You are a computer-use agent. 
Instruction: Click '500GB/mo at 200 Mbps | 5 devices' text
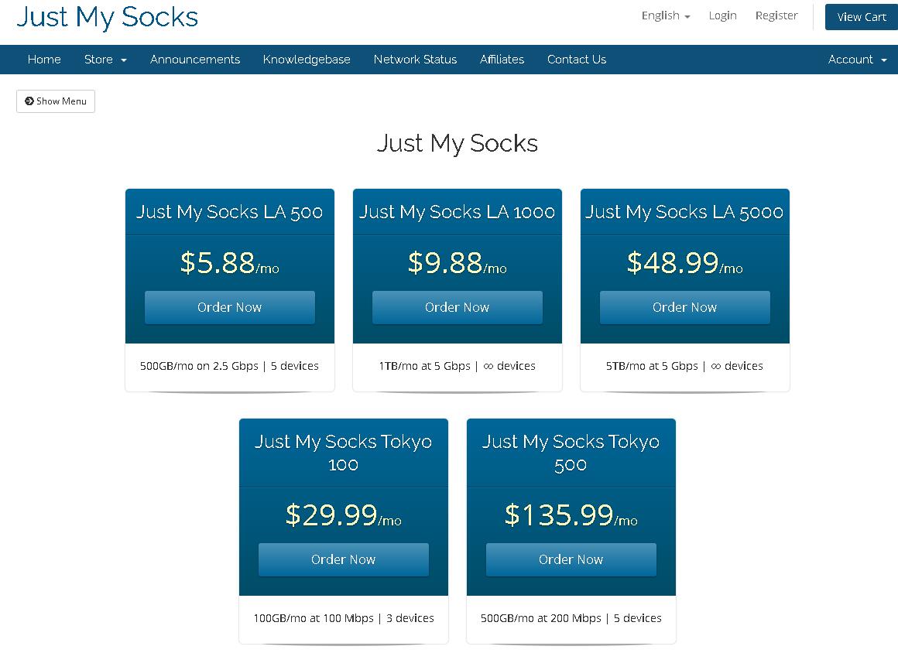coord(571,618)
